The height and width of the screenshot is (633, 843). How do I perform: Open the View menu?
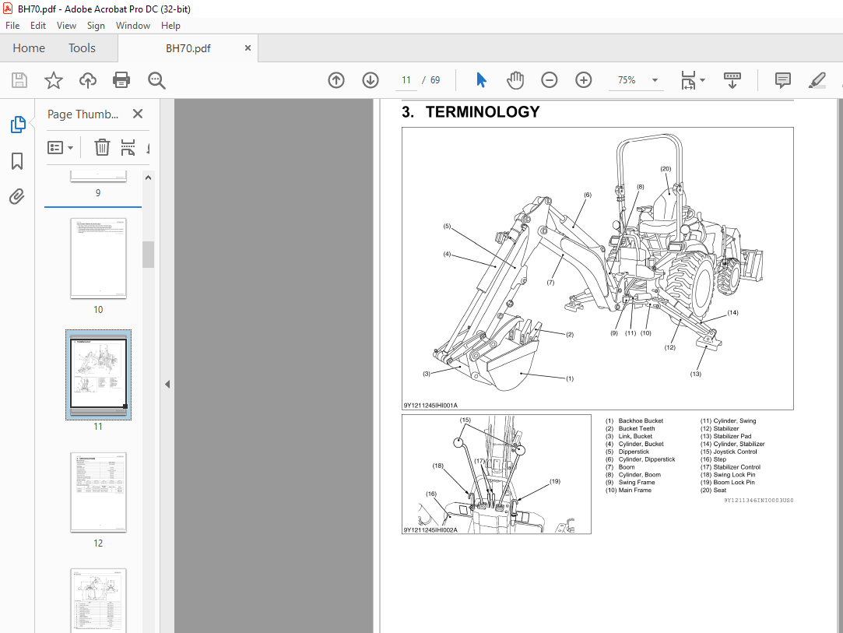click(x=67, y=25)
